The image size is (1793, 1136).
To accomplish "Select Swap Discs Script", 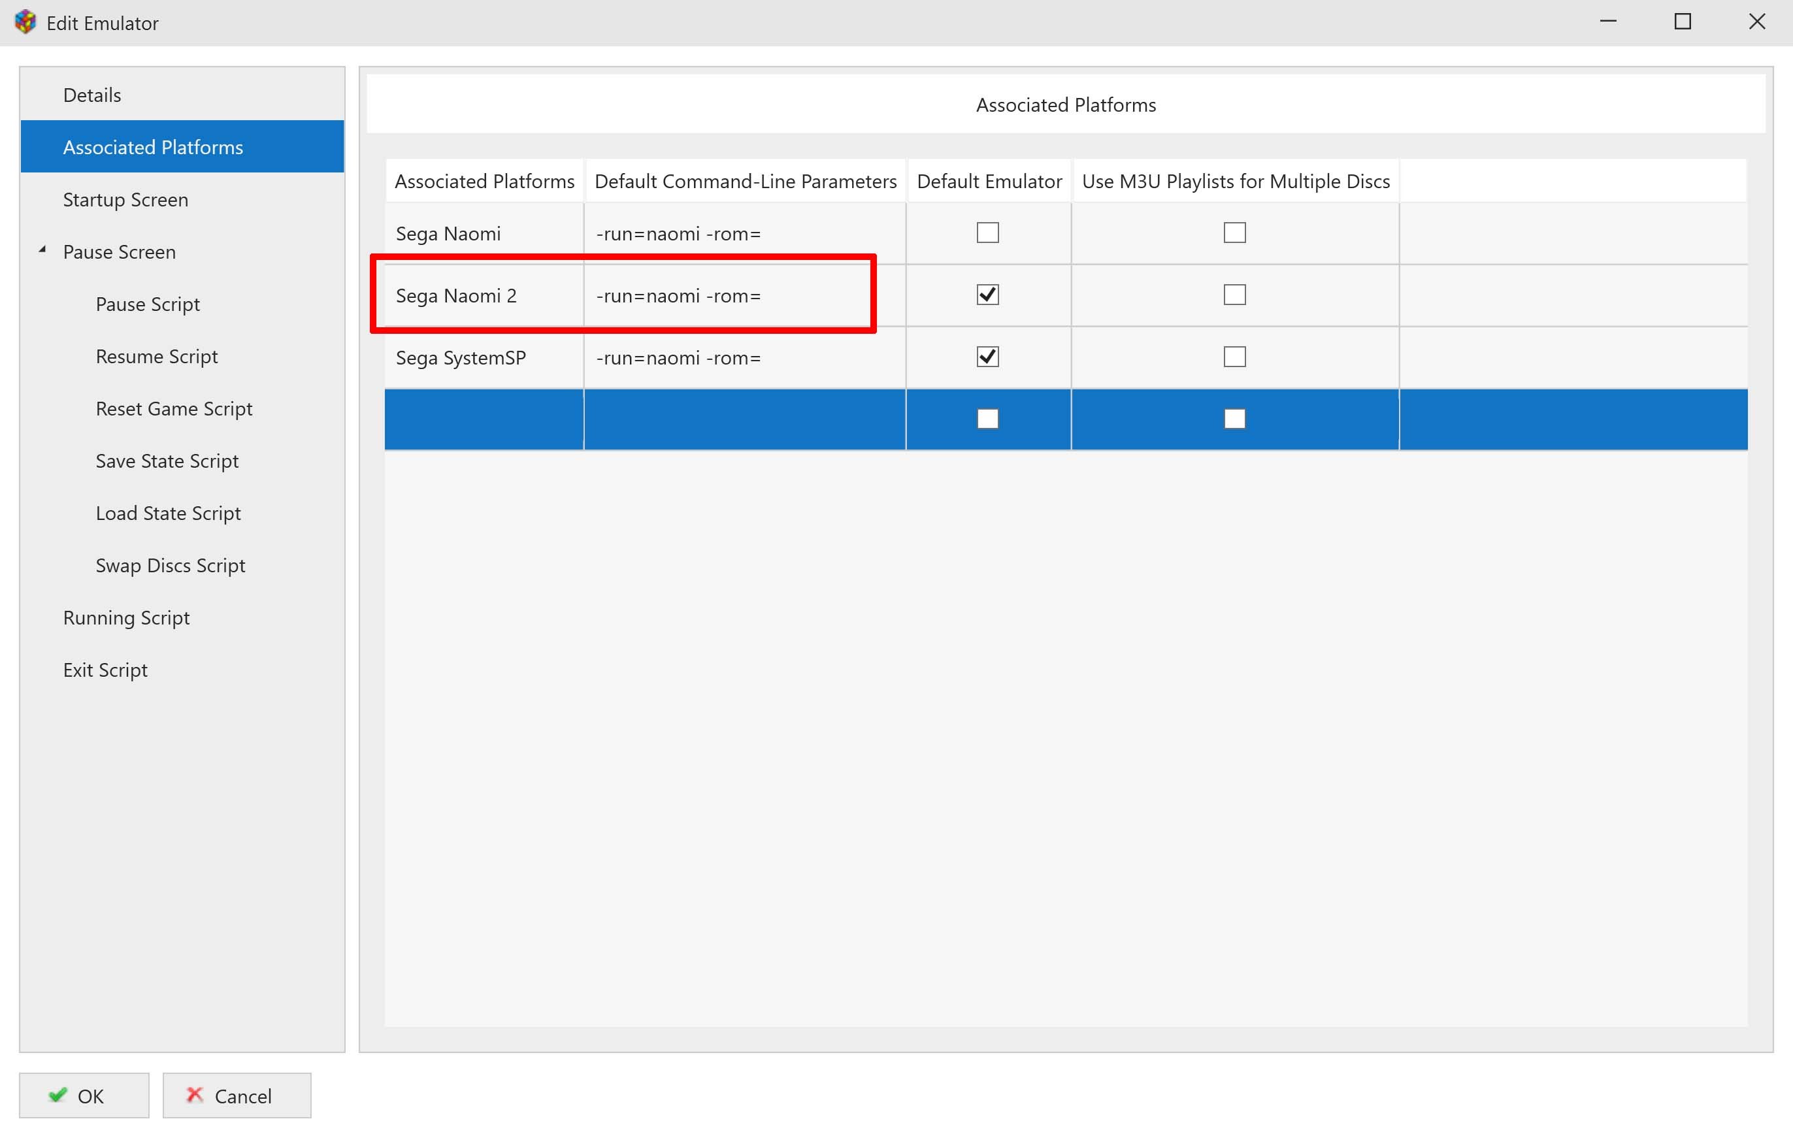I will (x=170, y=565).
